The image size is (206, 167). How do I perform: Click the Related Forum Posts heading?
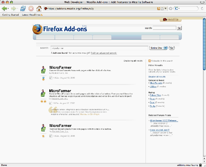(x=160, y=115)
